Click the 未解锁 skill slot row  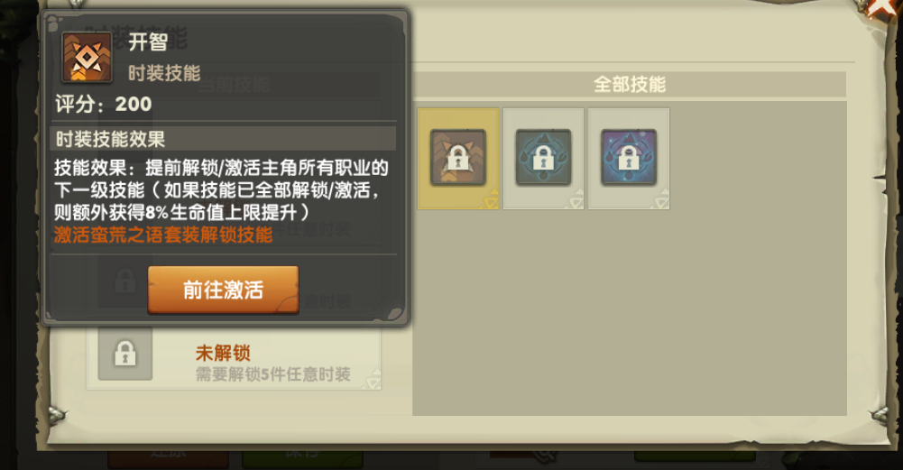tap(234, 357)
